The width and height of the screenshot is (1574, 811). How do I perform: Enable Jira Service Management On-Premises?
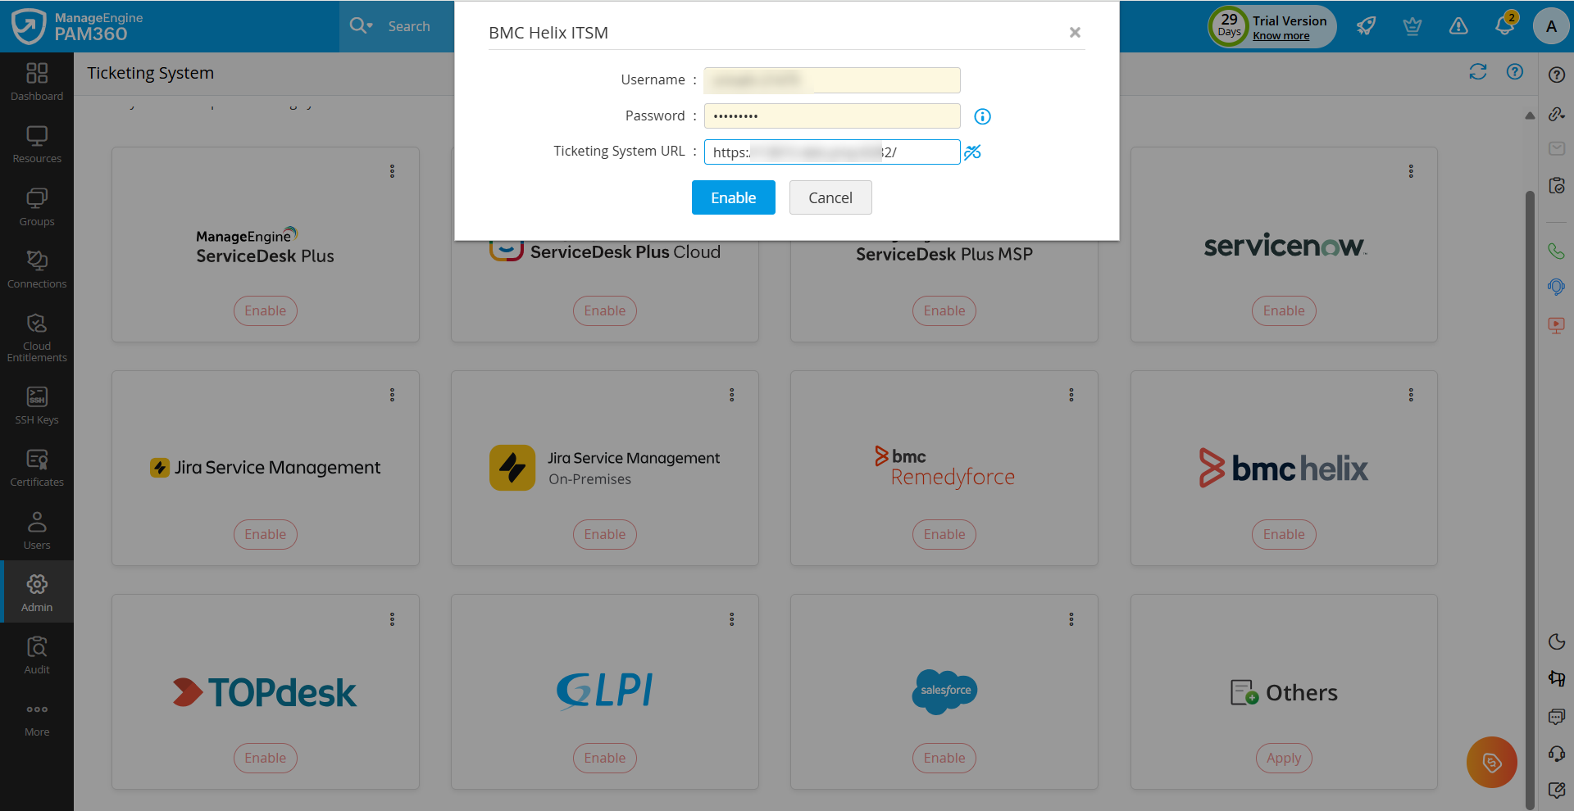[605, 534]
